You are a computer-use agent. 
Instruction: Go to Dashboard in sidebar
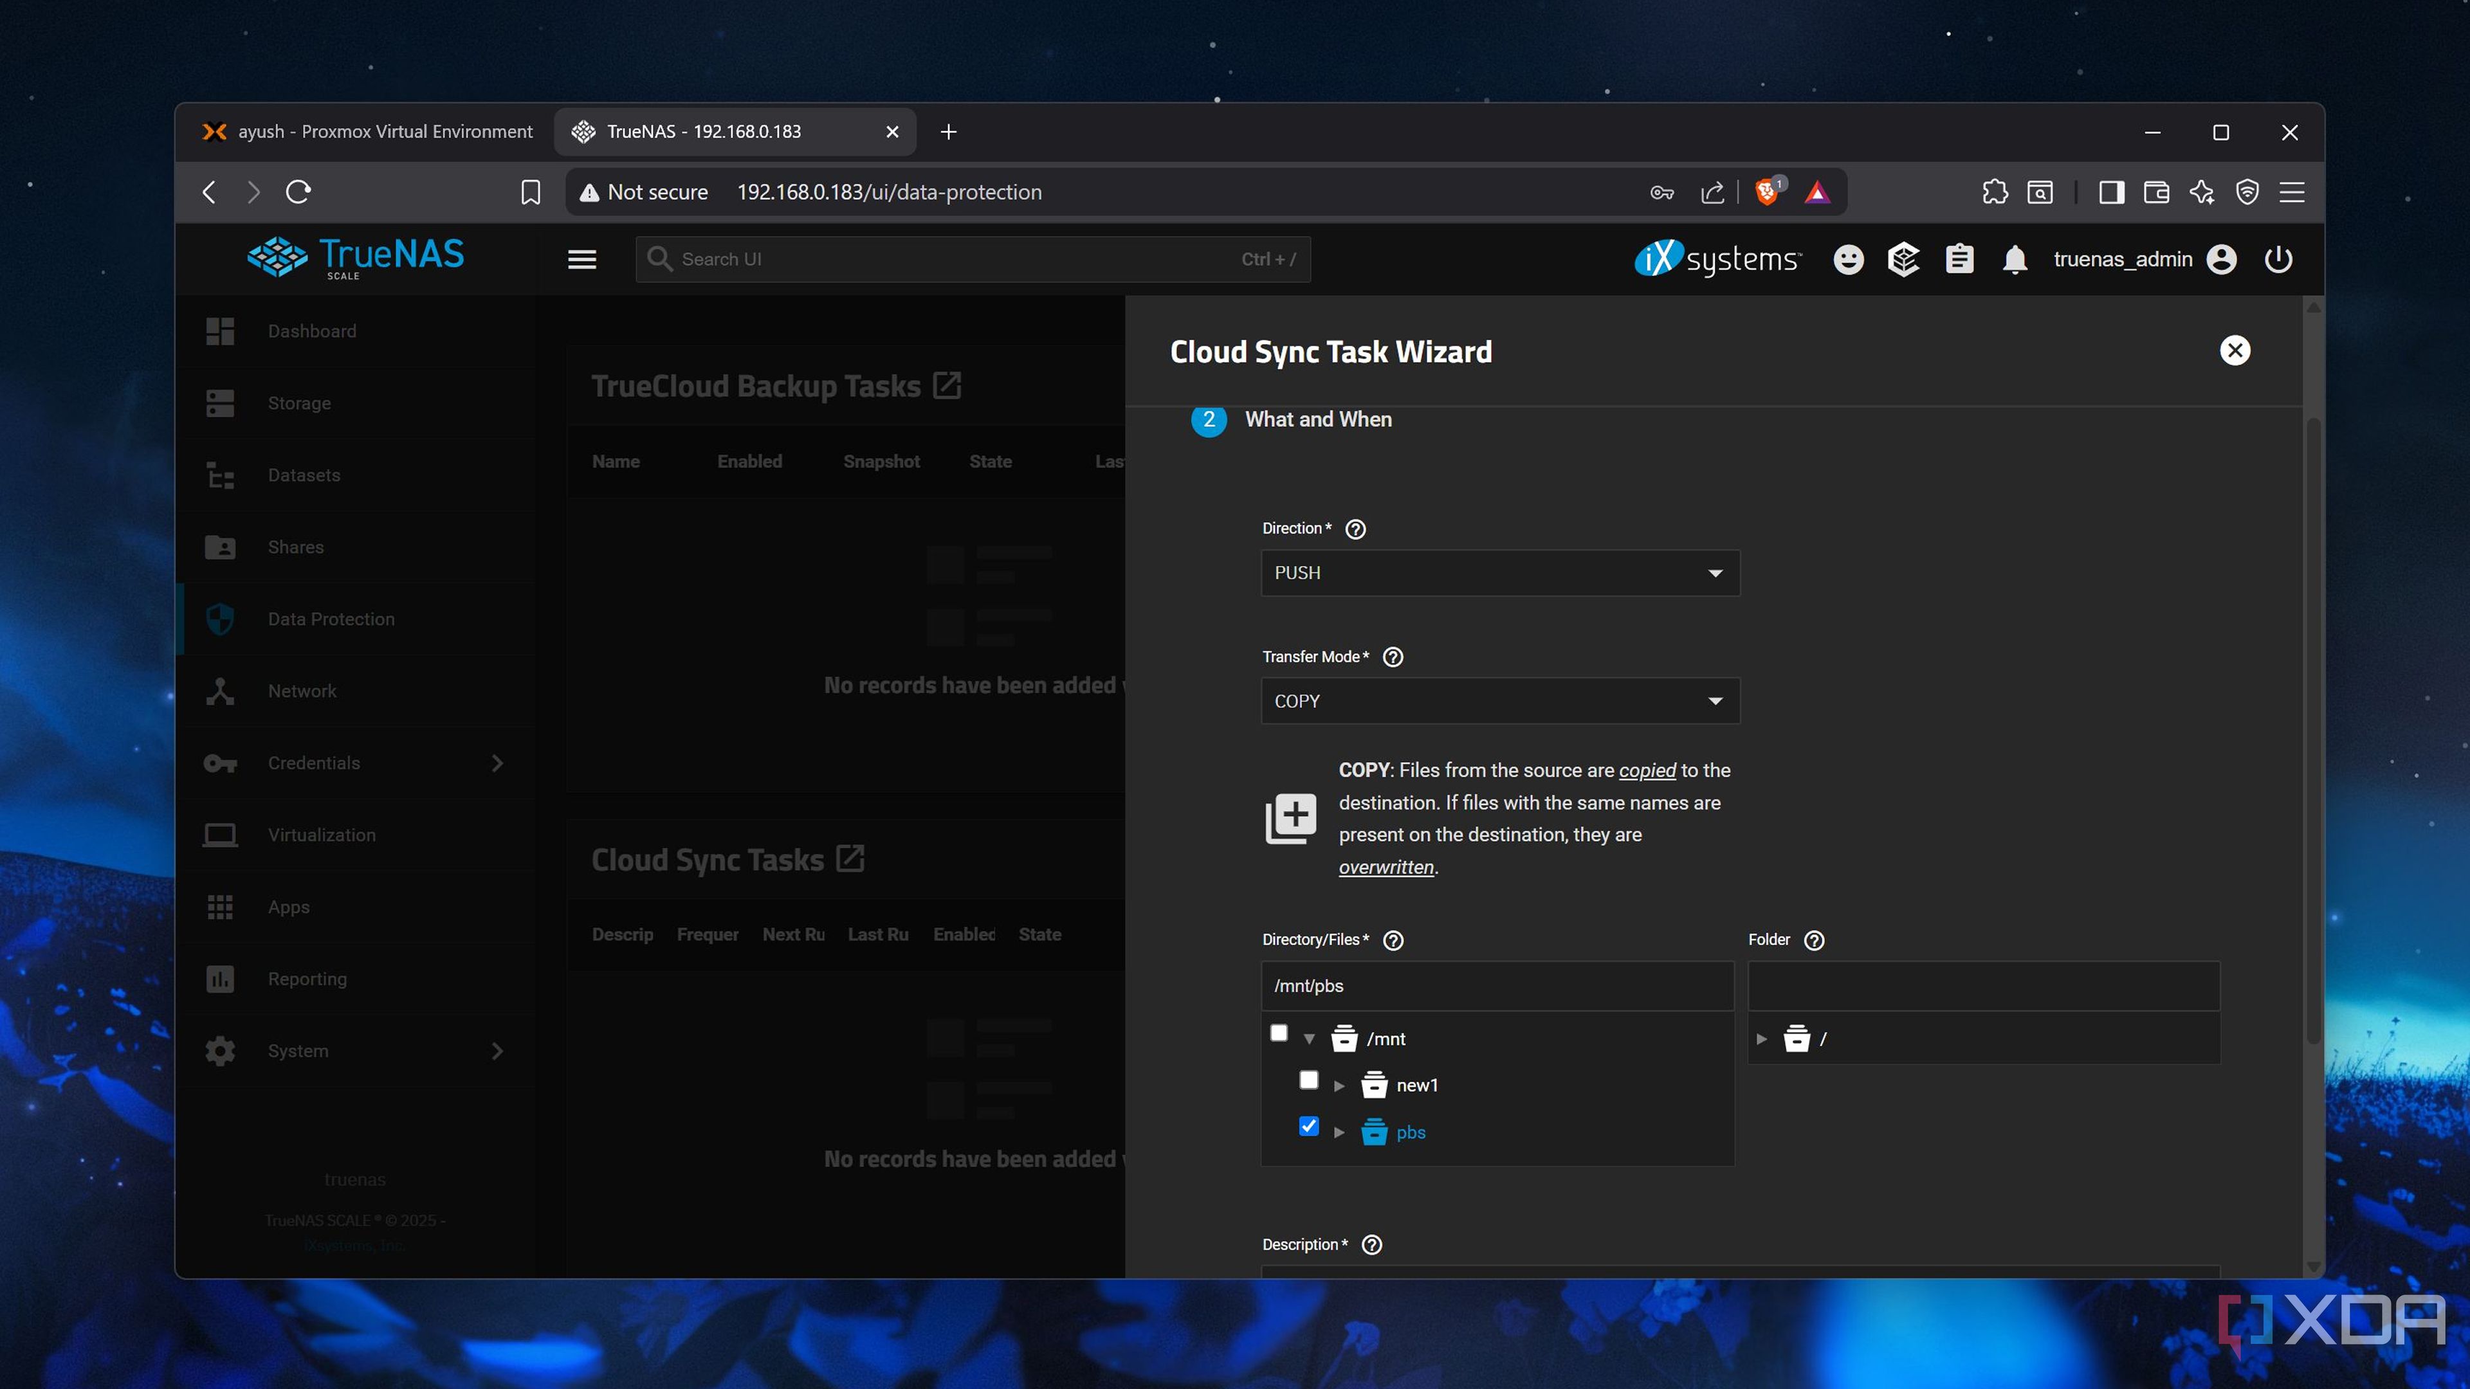356,331
